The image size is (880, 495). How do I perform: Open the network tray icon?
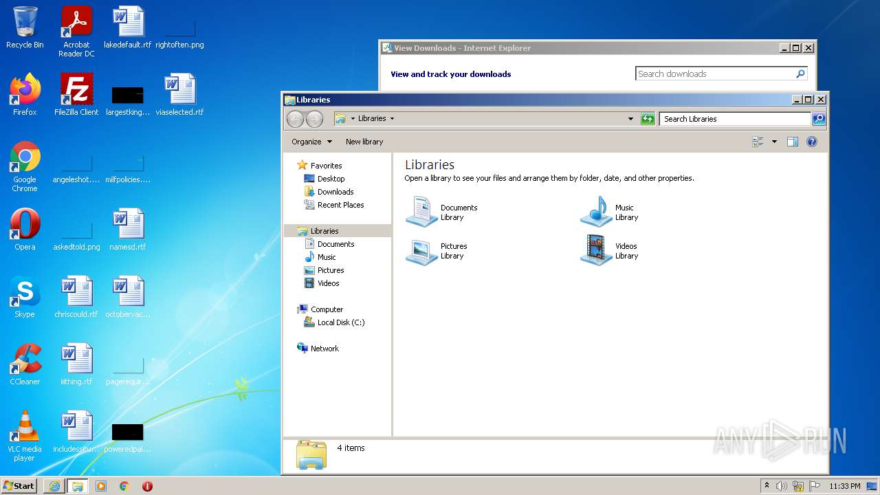(798, 486)
